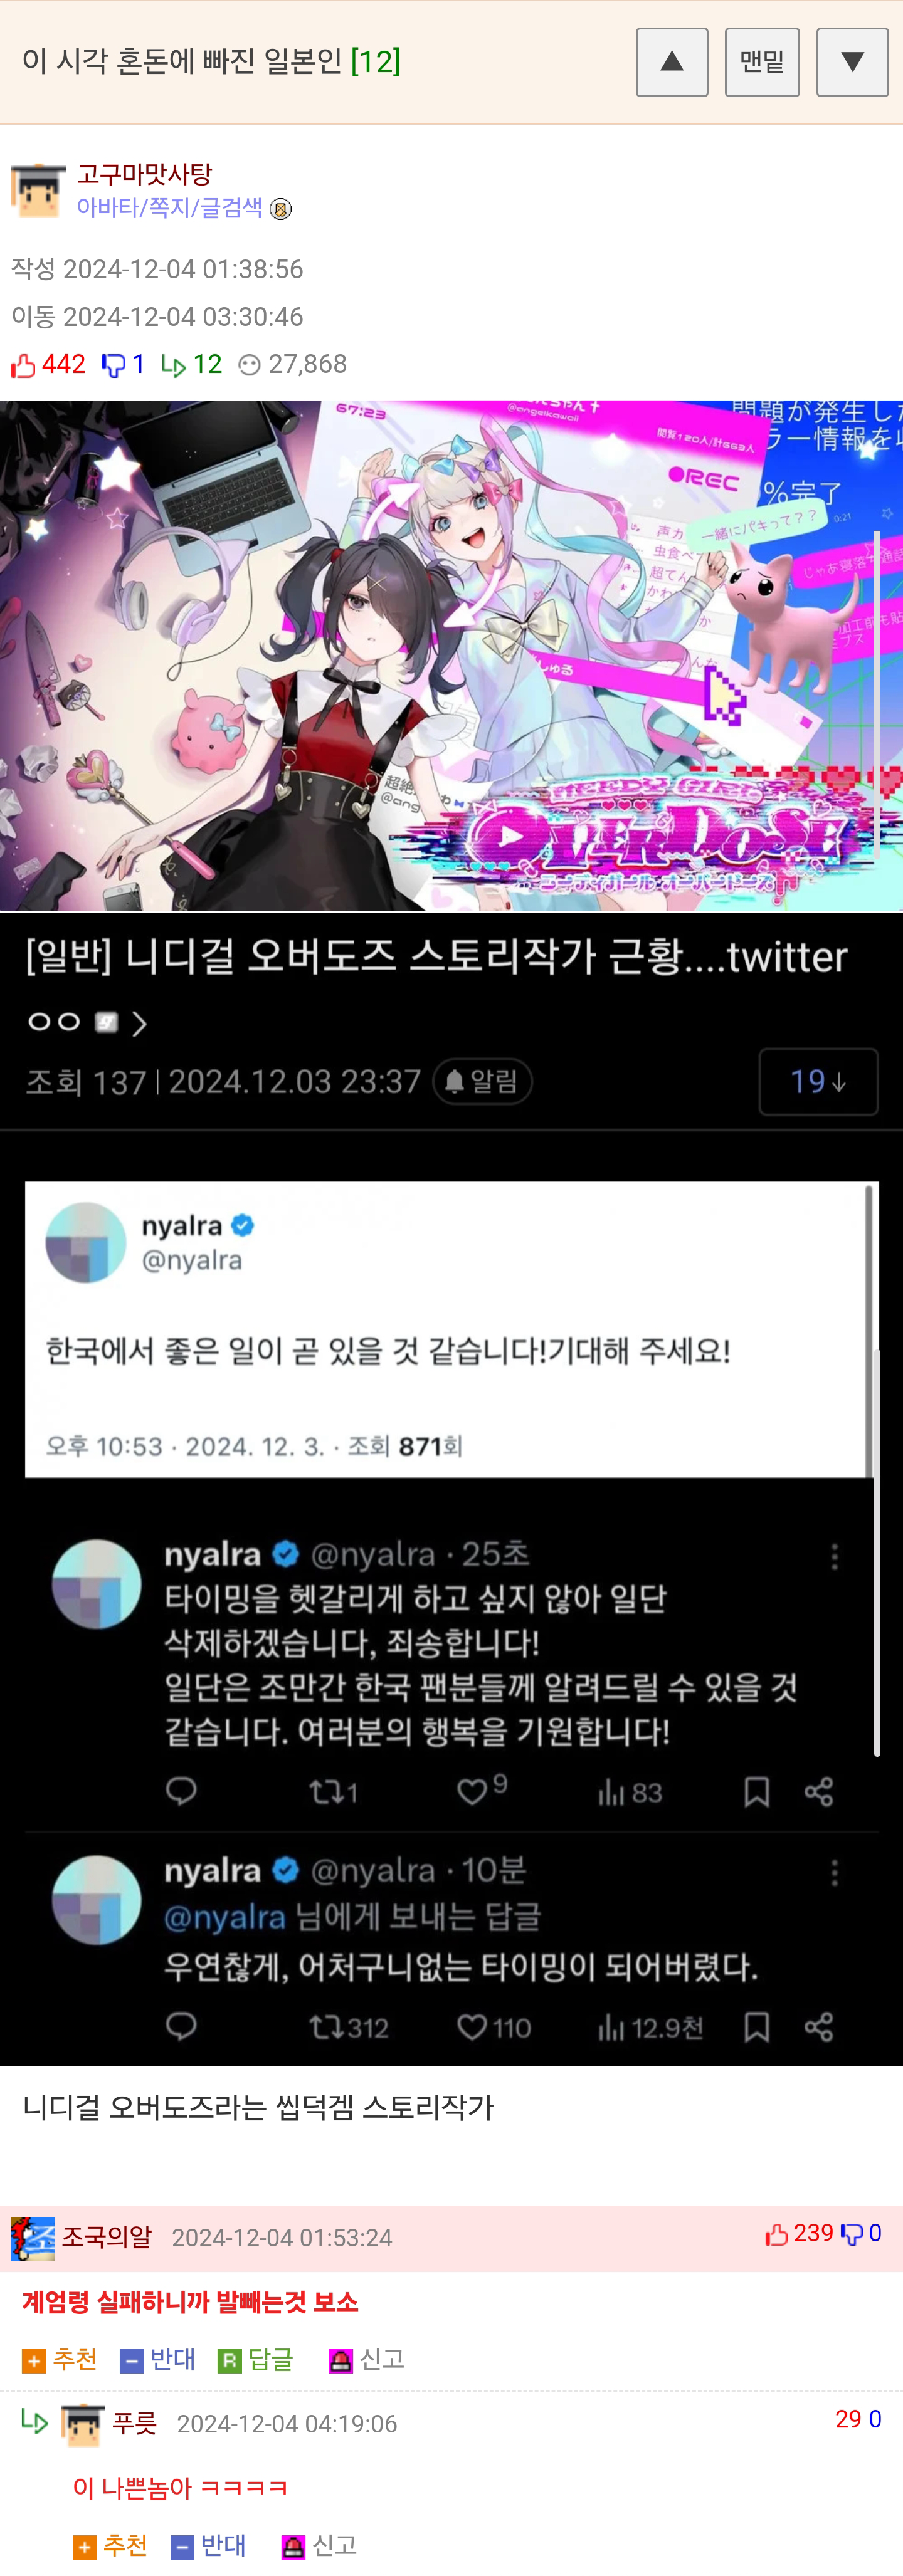Jump down with the down arrow button

click(x=852, y=62)
